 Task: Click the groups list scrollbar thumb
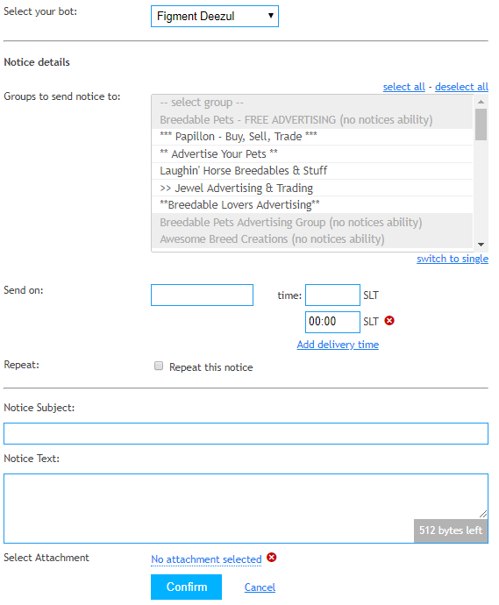pyautogui.click(x=481, y=125)
